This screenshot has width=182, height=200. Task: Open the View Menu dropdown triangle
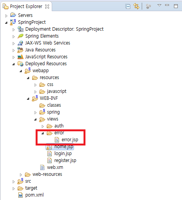[x=159, y=5]
